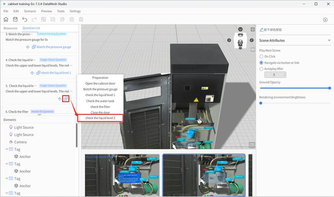This screenshot has width=334, height=197.
Task: Undo the last action
Action: point(25,19)
